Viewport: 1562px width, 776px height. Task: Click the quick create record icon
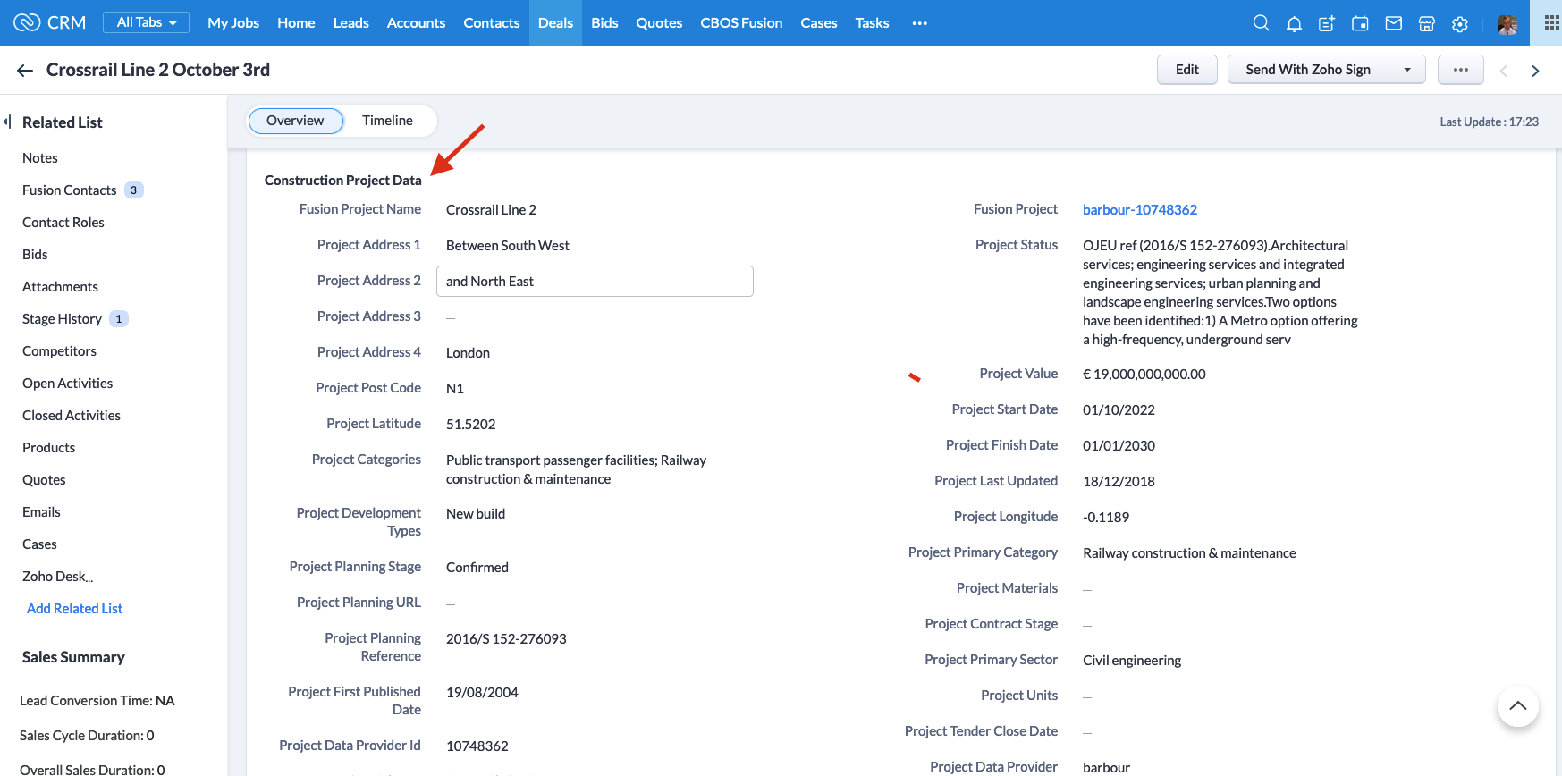[1327, 23]
